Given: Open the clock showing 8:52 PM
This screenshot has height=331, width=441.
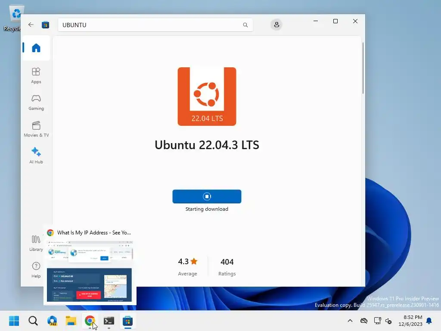Looking at the screenshot, I should point(410,321).
